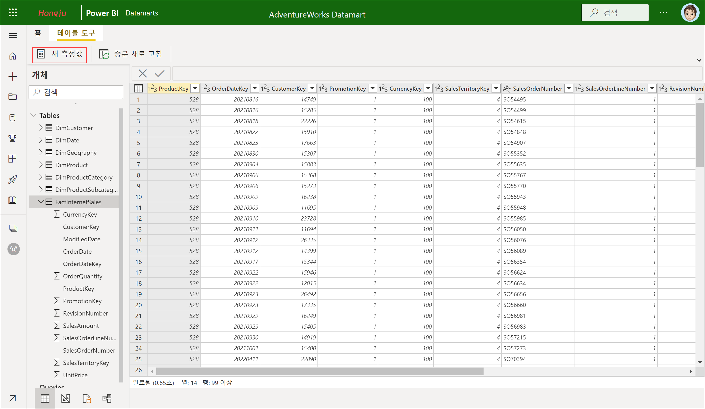Cancel formula with the X icon
The height and width of the screenshot is (409, 705).
click(143, 74)
